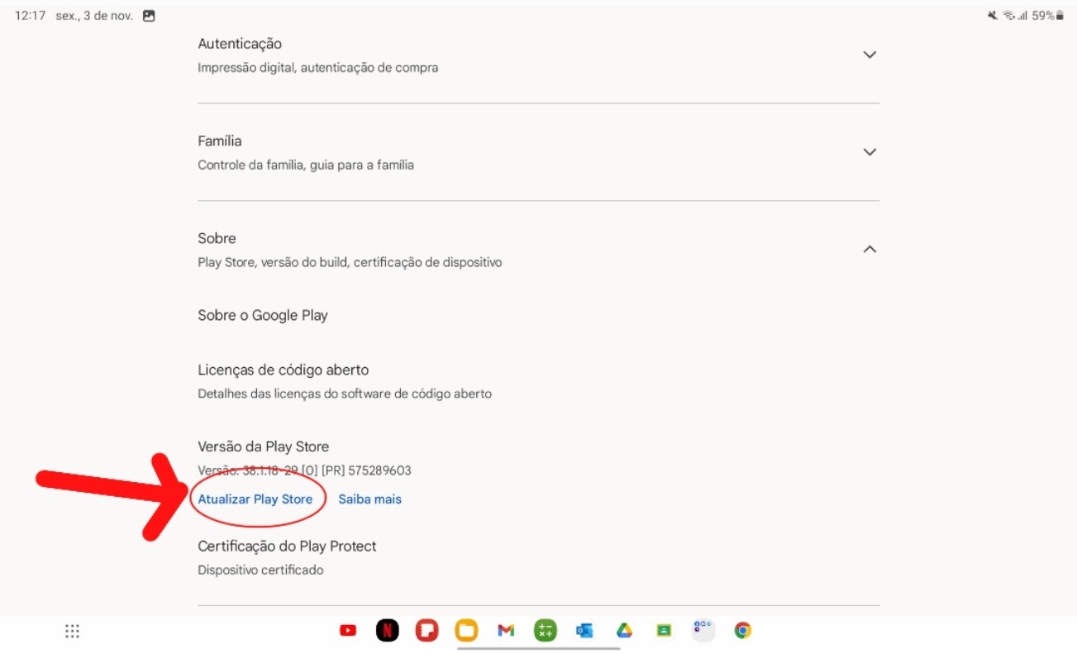Tap 'Controle da família, guia para a família' text
1077x654 pixels.
306,165
